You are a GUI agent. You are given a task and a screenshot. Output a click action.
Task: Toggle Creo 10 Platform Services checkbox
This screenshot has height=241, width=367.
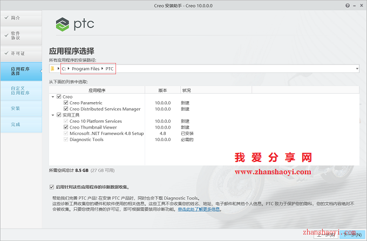click(66, 121)
